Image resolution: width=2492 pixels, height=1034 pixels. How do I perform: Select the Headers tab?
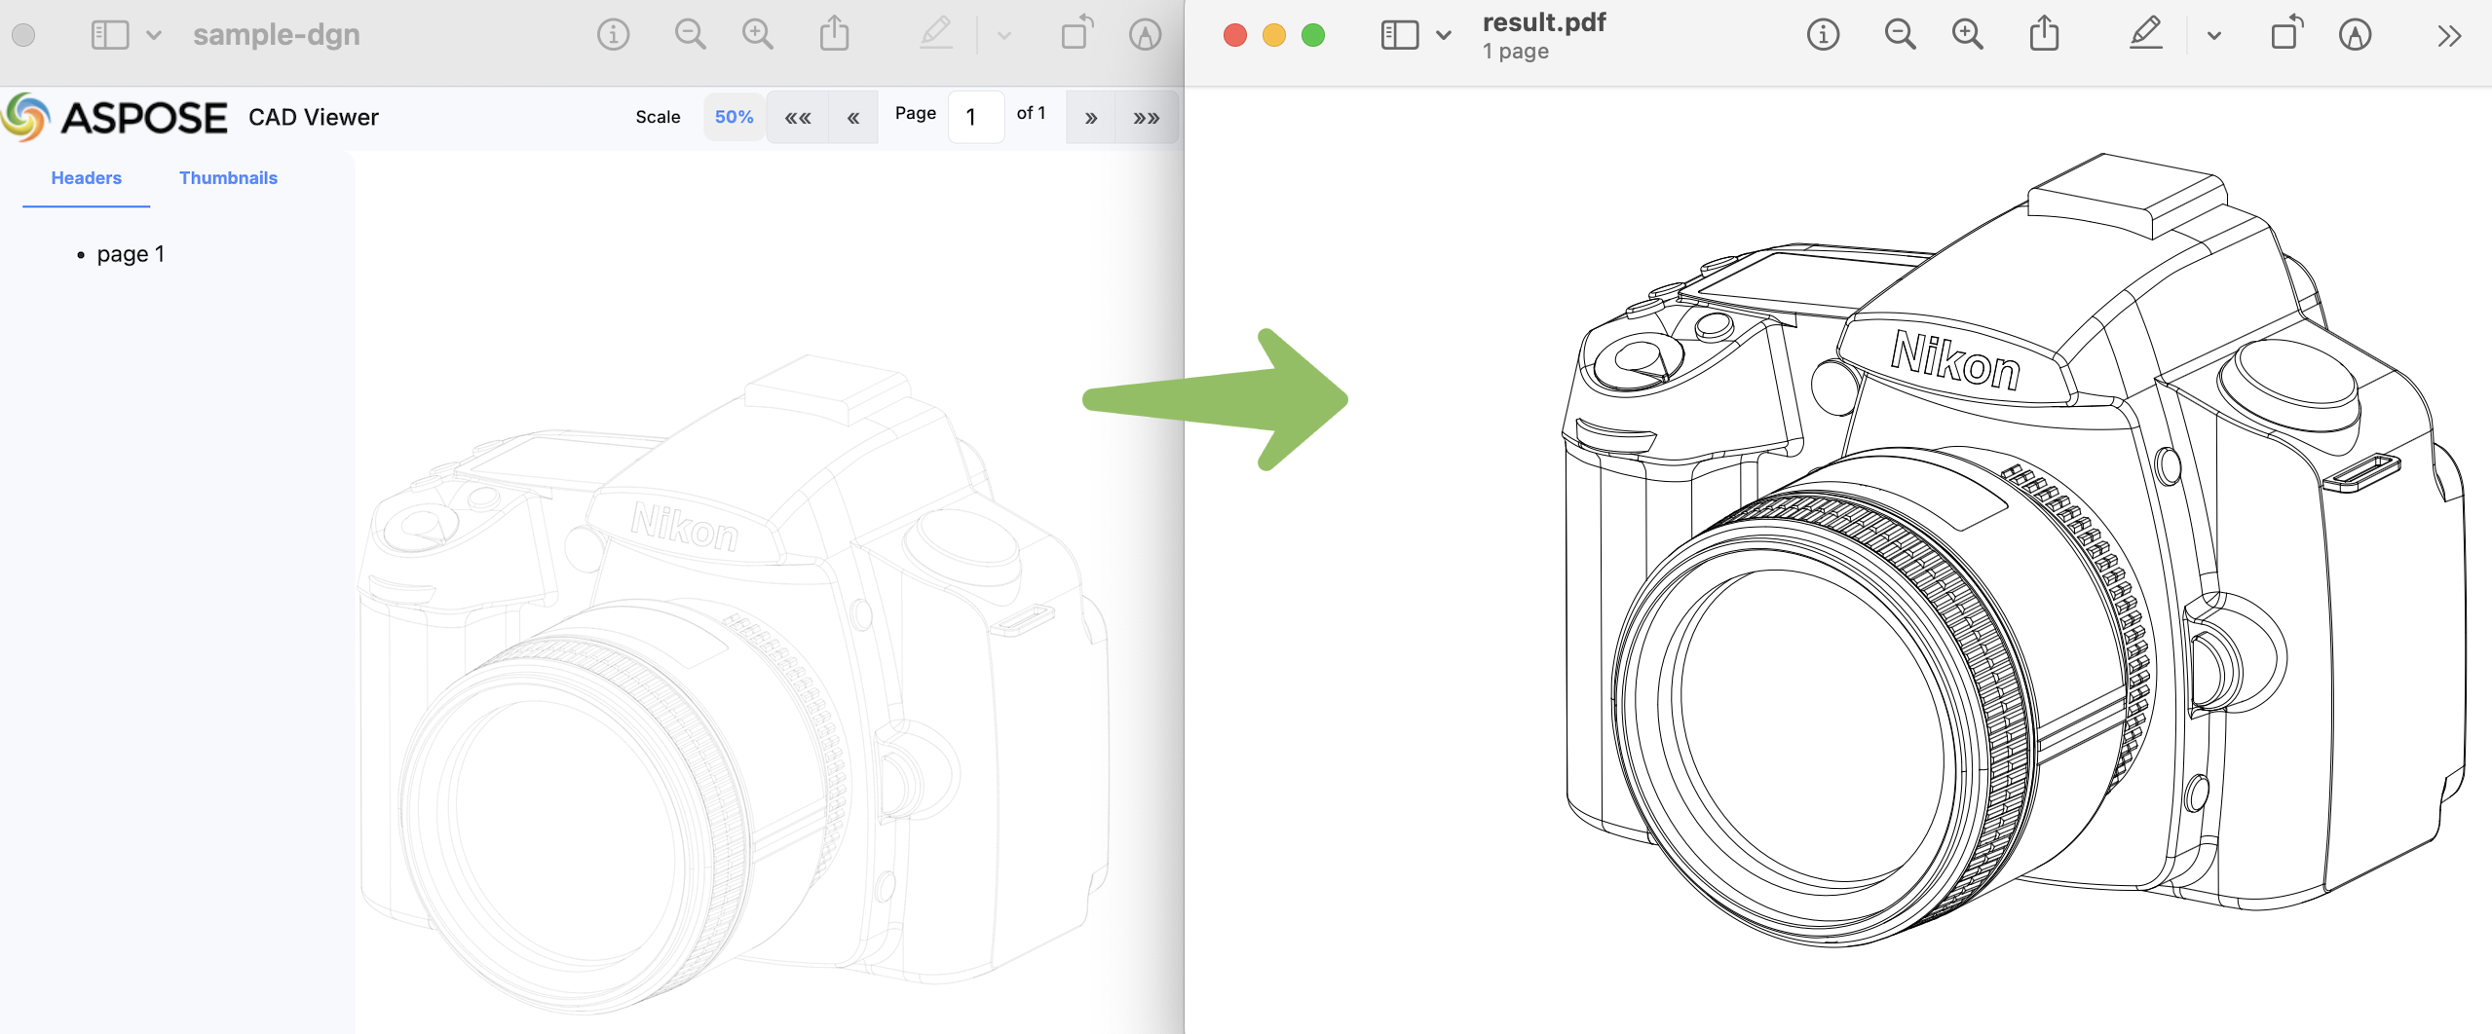coord(86,178)
